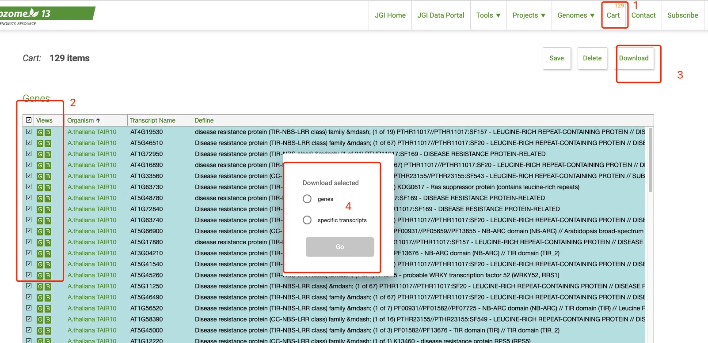
Task: Open the B view for AT4G19530
Action: pyautogui.click(x=48, y=132)
